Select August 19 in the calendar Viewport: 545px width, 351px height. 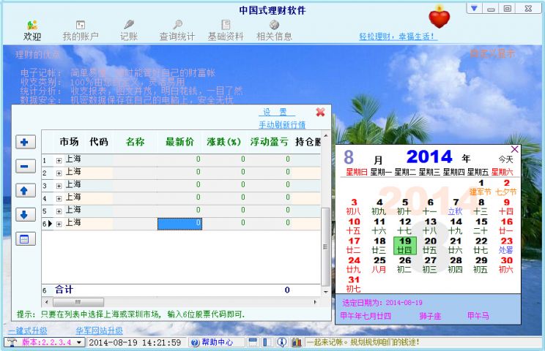coord(404,245)
